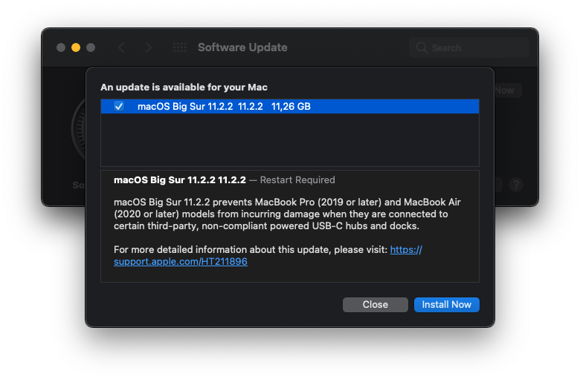Close the Software Update window
Viewport: 580px width, 382px height.
pyautogui.click(x=61, y=47)
